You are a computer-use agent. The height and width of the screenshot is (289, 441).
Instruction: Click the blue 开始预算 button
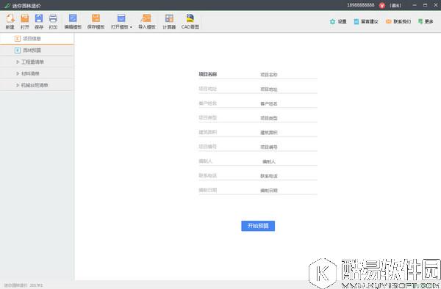[x=258, y=226]
